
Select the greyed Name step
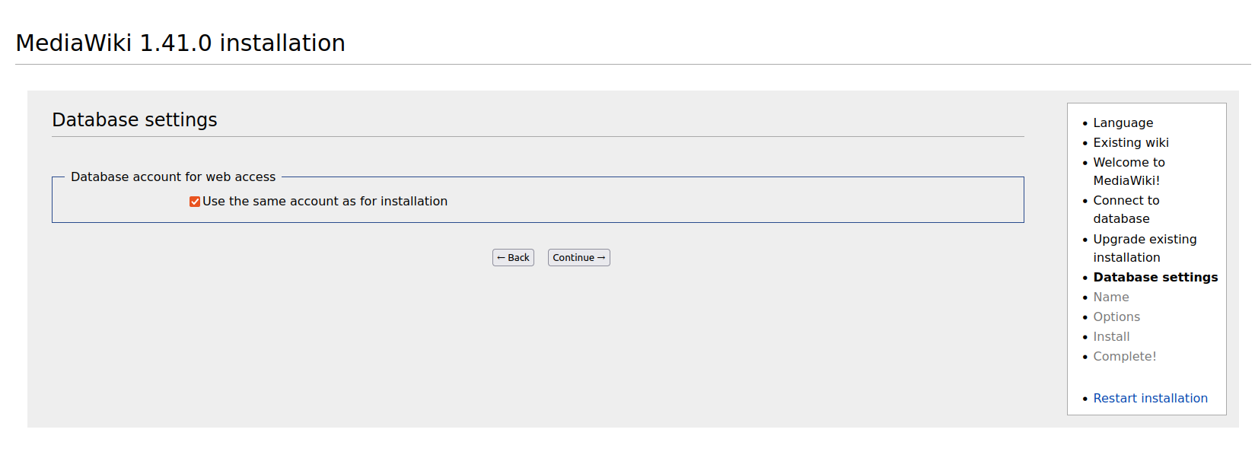point(1111,297)
